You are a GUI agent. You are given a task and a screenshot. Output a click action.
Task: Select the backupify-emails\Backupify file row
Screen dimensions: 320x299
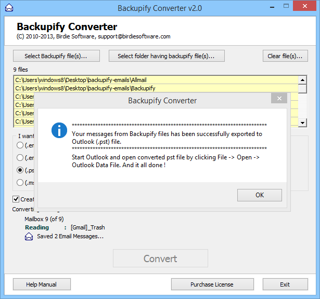(x=155, y=88)
